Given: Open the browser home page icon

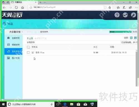Looking at the screenshot, I should point(23,8).
